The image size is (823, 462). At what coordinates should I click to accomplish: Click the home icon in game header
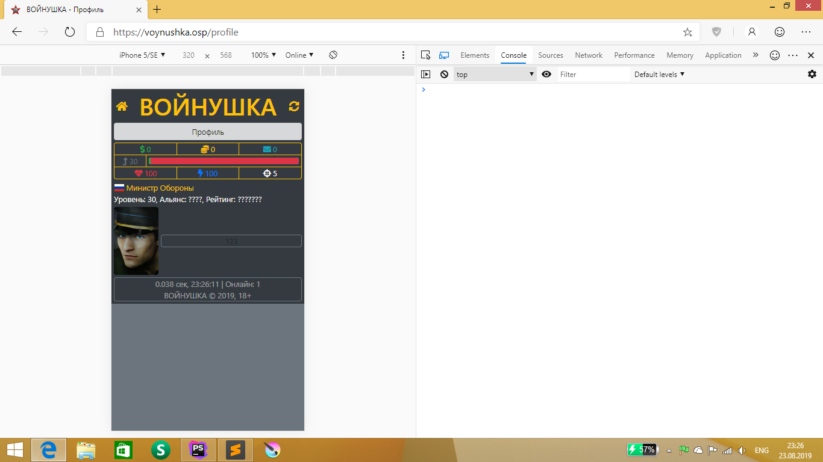tap(122, 106)
